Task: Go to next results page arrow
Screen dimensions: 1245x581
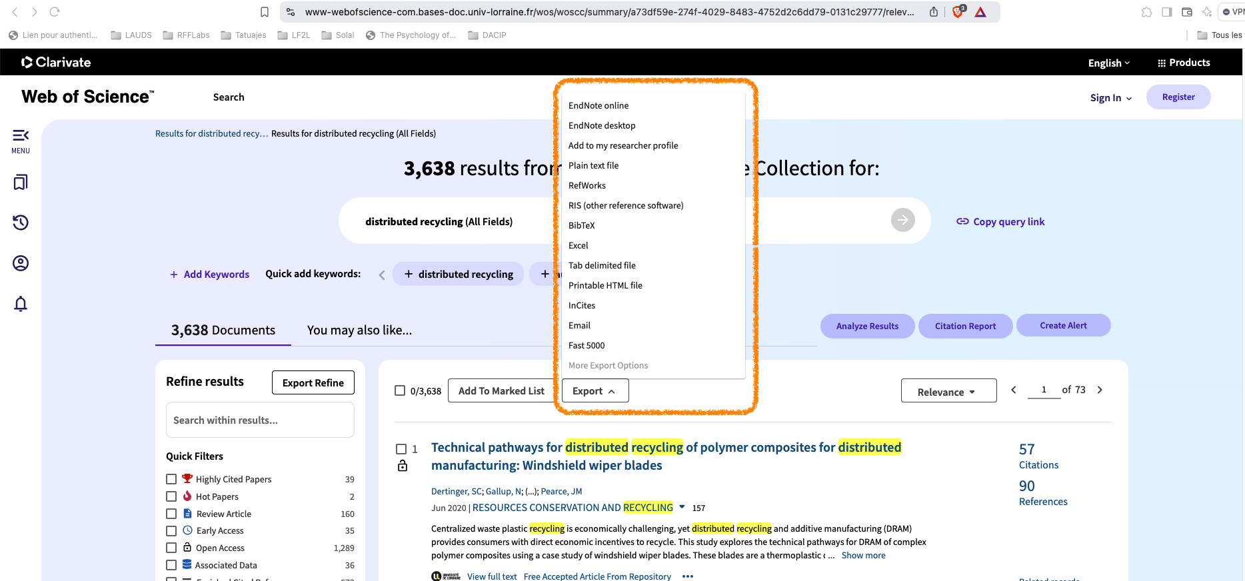Action: 1100,390
